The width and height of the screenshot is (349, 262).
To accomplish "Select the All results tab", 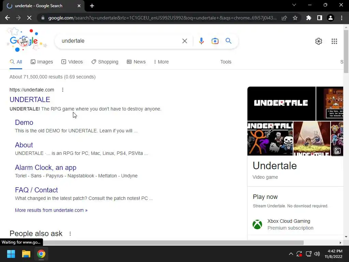I will (16, 62).
